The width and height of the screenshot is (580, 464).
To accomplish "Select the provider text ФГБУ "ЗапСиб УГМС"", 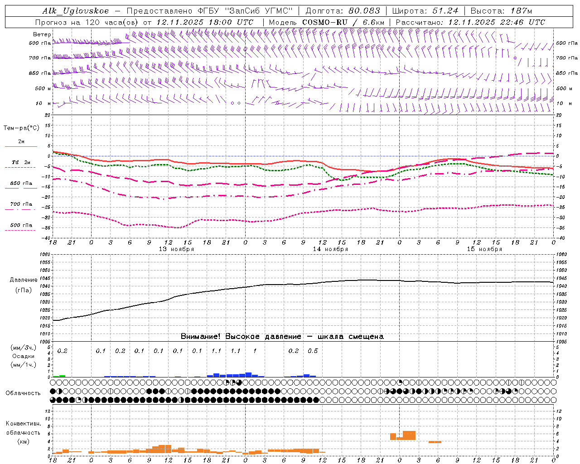I will coord(245,11).
